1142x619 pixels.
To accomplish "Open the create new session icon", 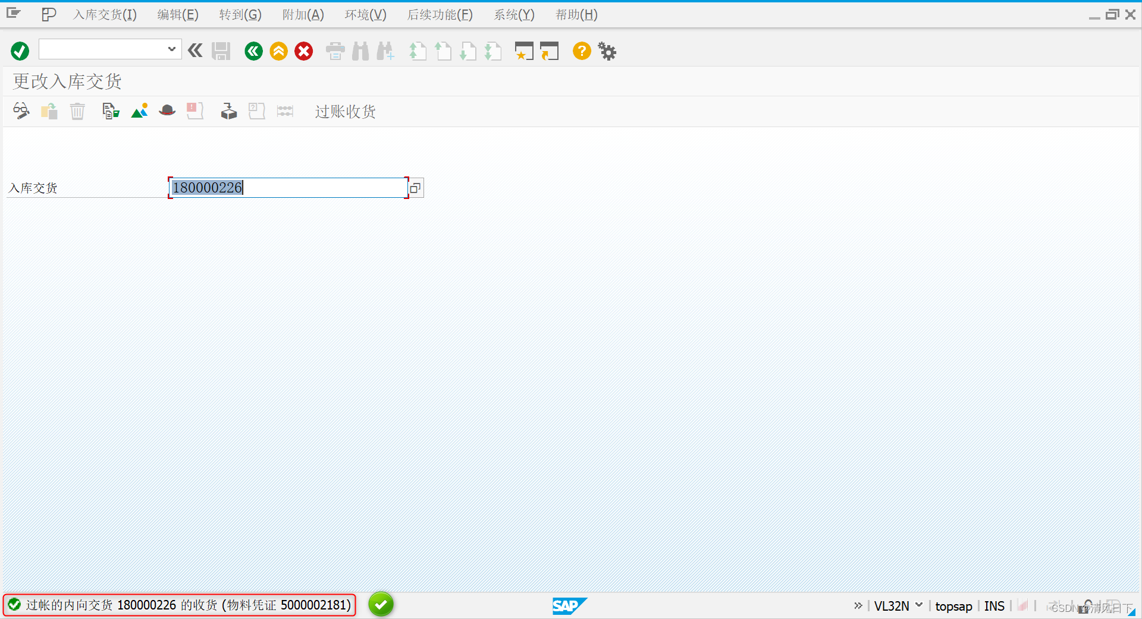I will [550, 51].
